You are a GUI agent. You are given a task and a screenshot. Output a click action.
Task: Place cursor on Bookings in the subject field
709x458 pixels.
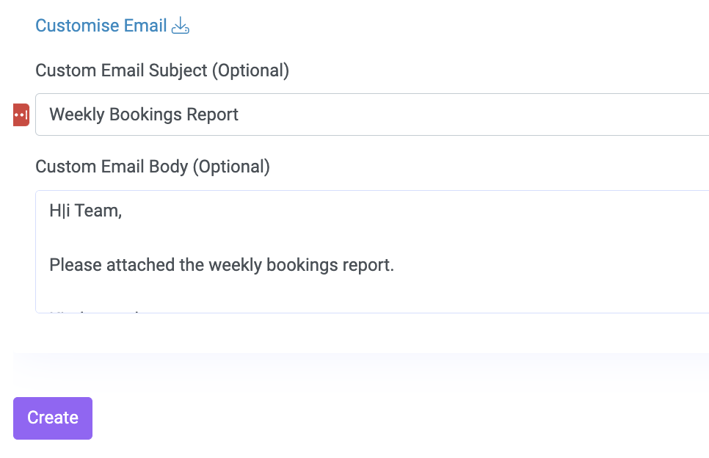click(145, 114)
